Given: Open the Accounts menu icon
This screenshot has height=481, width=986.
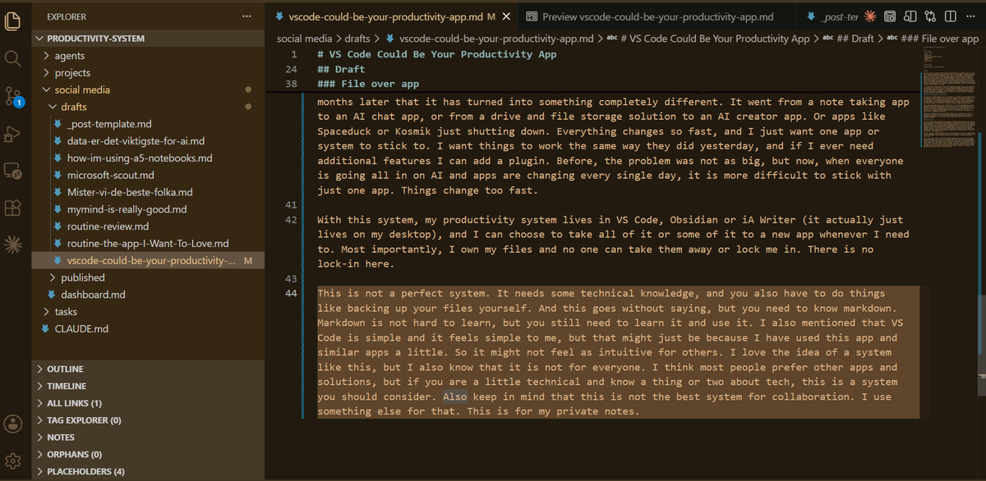Looking at the screenshot, I should (x=13, y=424).
